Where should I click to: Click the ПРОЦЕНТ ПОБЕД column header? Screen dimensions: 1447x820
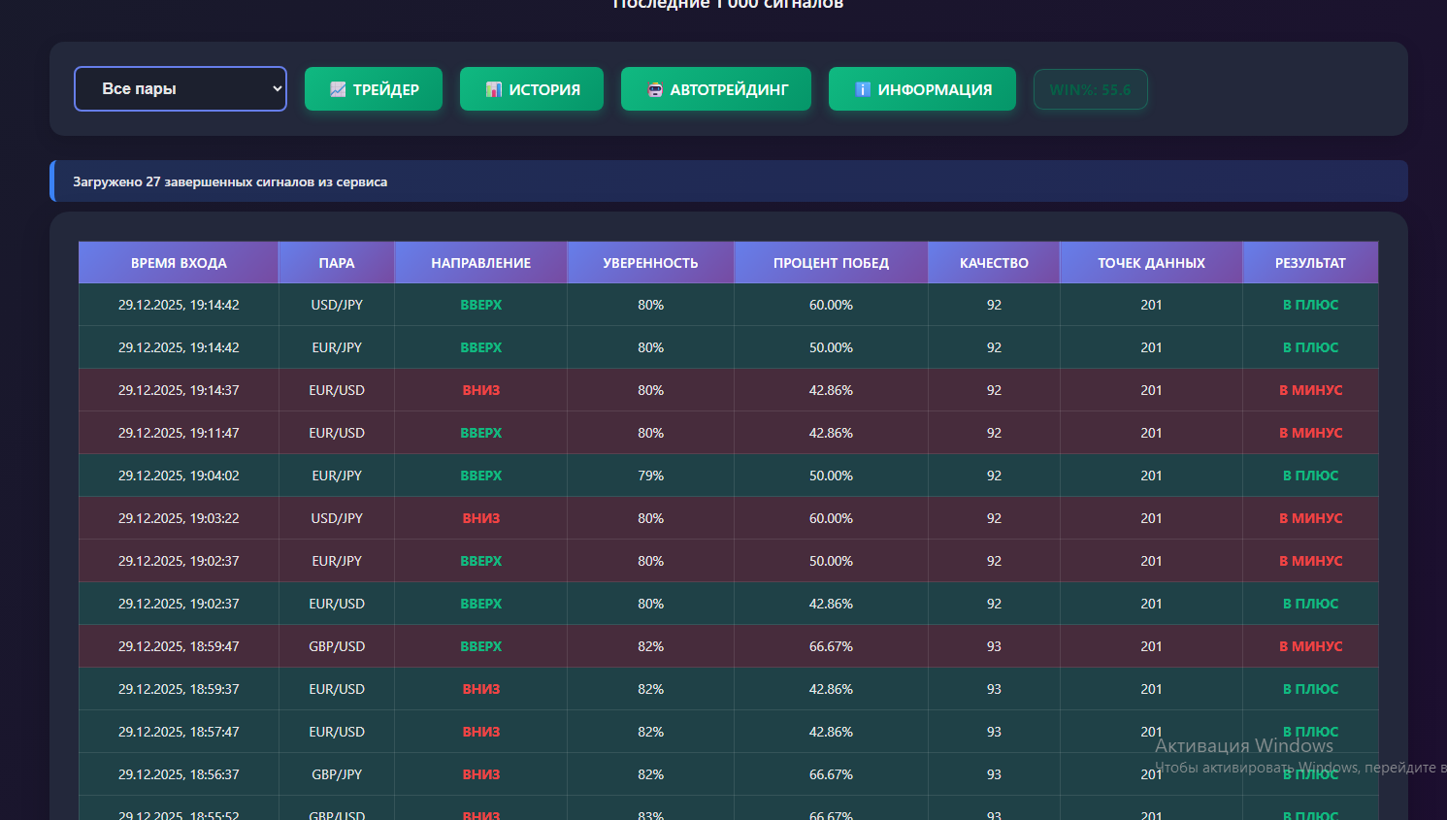click(x=831, y=263)
